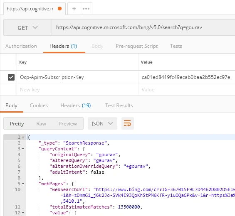235x216 pixels.
Task: Click the New key header field
Action: 78,90
